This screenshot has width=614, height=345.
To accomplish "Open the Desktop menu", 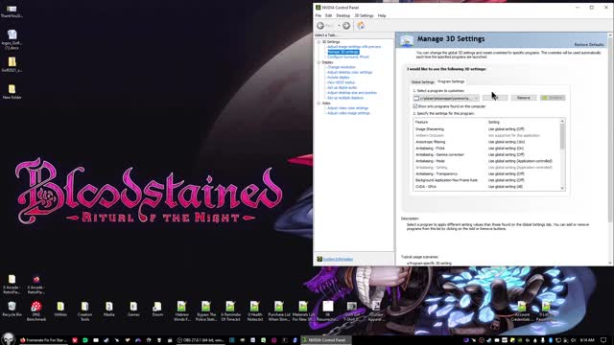I will coord(343,15).
